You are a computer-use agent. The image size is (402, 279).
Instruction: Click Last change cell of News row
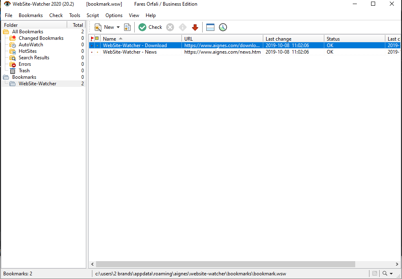(x=287, y=52)
